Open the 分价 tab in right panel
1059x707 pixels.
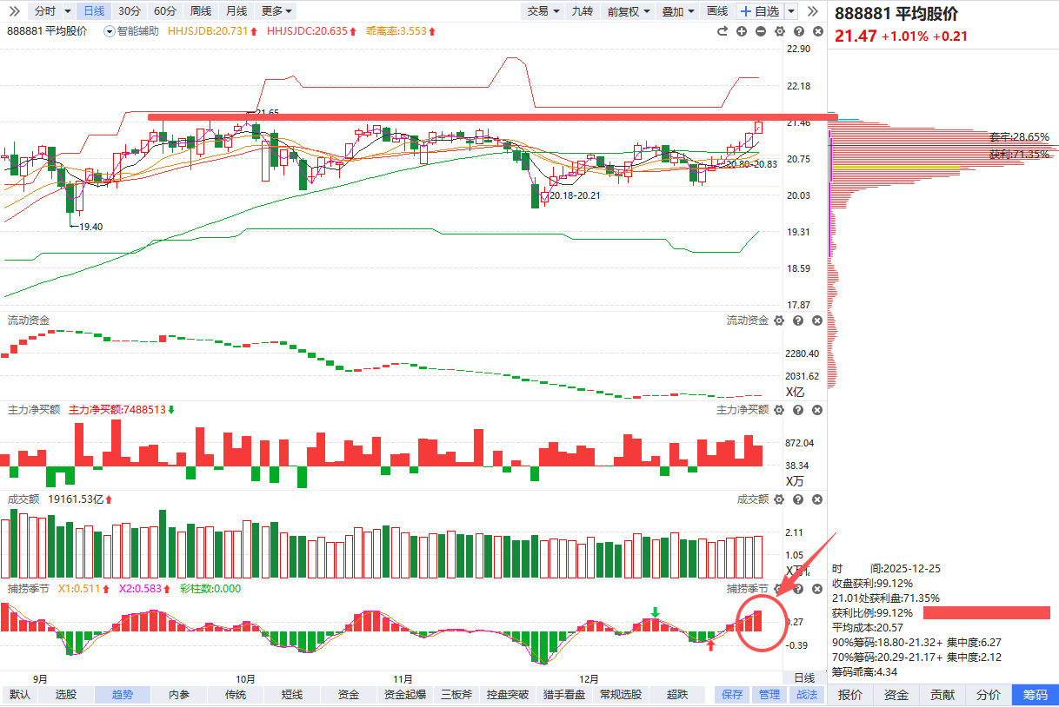(989, 695)
